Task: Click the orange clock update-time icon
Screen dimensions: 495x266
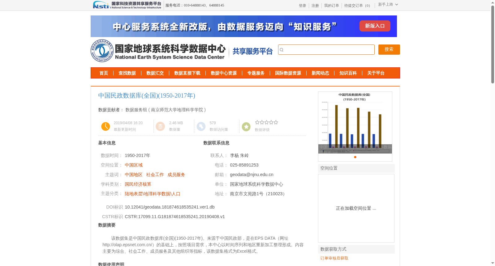Action: coord(105,126)
